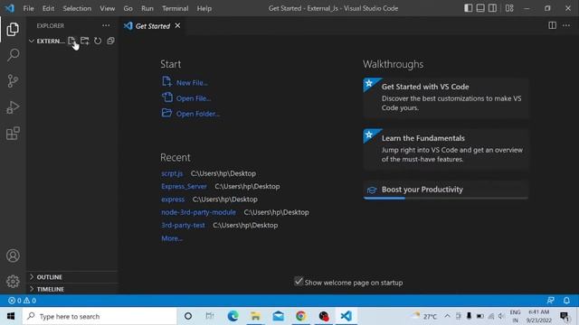Open Get Started with VS Code walkthrough
579x325 pixels.
[x=446, y=97]
